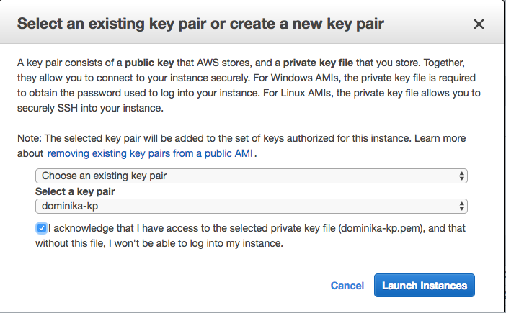Click the 'Select a key pair' label
Screen dimensions: 506x313
point(75,191)
